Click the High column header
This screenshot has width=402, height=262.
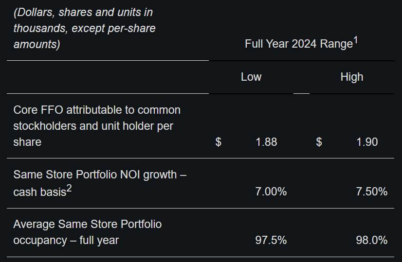[x=351, y=77]
